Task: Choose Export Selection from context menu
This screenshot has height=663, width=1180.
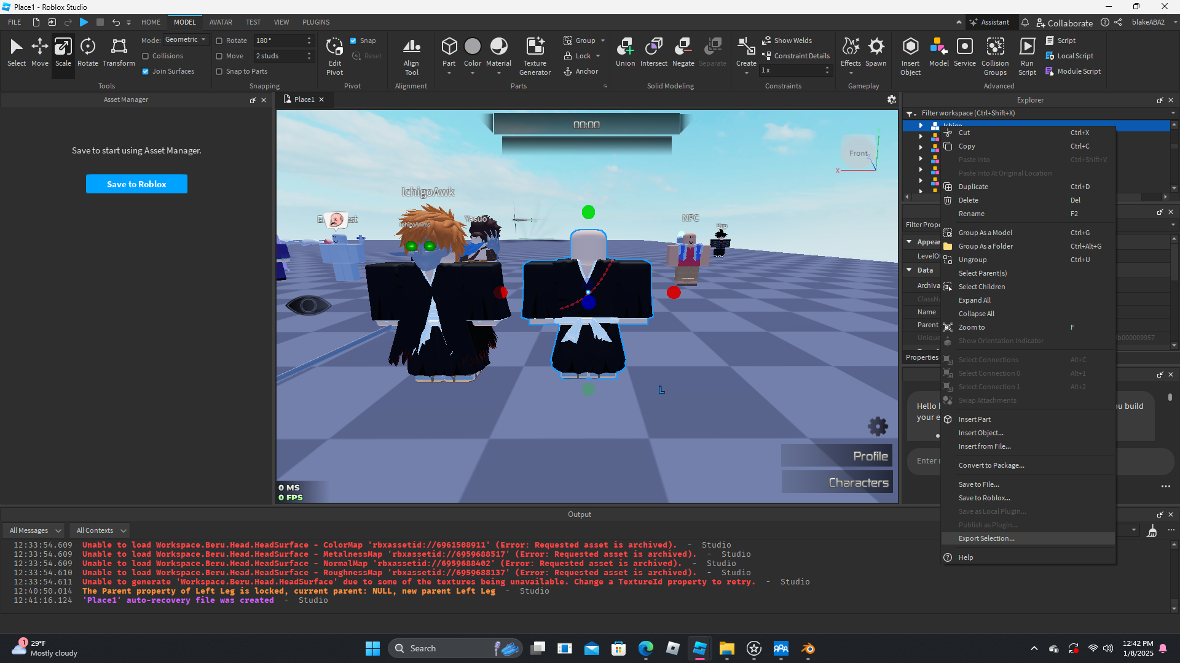Action: [x=986, y=538]
